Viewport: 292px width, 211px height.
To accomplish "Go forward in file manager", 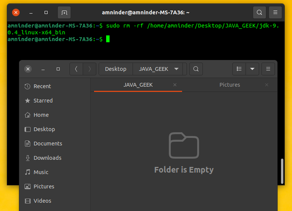I will (89, 69).
